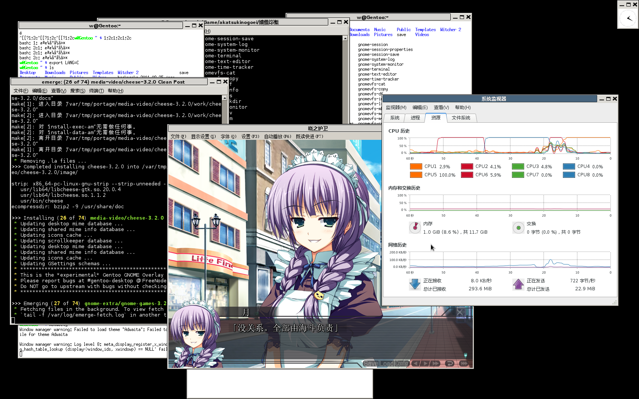Open 终端(T) menu in emerge terminal
Viewport: 639px width, 399px height.
pyautogui.click(x=97, y=91)
